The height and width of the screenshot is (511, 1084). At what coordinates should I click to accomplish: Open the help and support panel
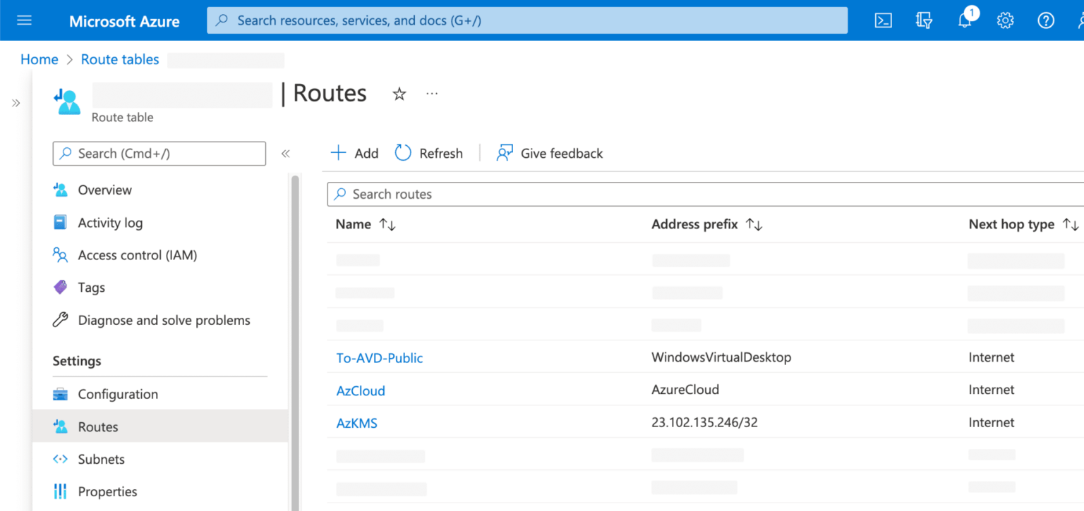click(x=1045, y=20)
